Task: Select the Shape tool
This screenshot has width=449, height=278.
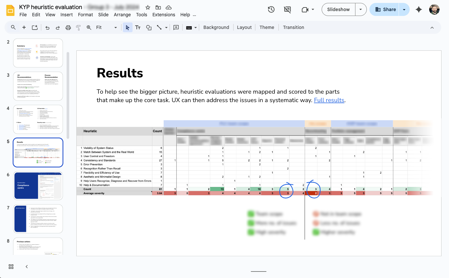Action: [x=148, y=27]
